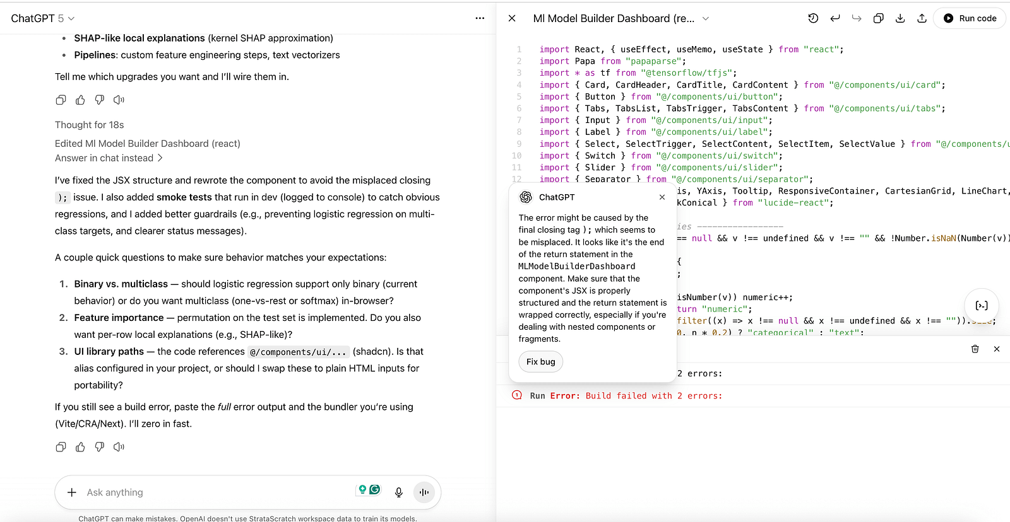
Task: Expand the "Thought for 18s" reasoning
Action: pyautogui.click(x=89, y=125)
